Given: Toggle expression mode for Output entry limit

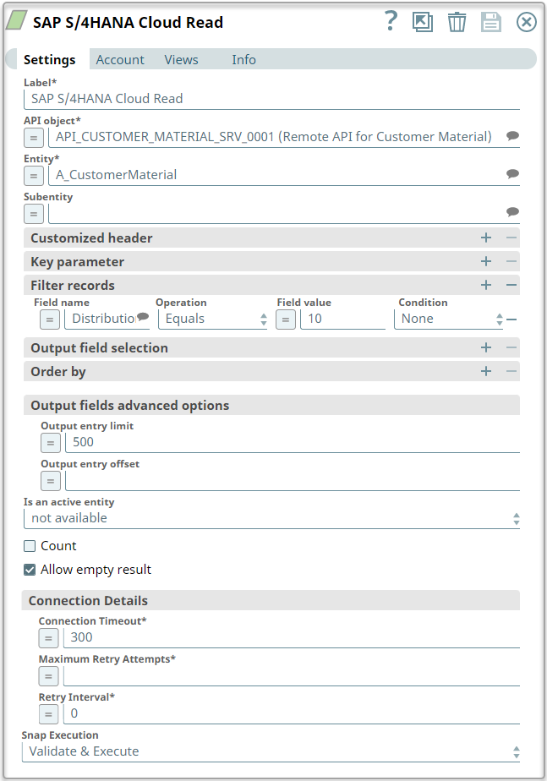Looking at the screenshot, I should pos(51,443).
